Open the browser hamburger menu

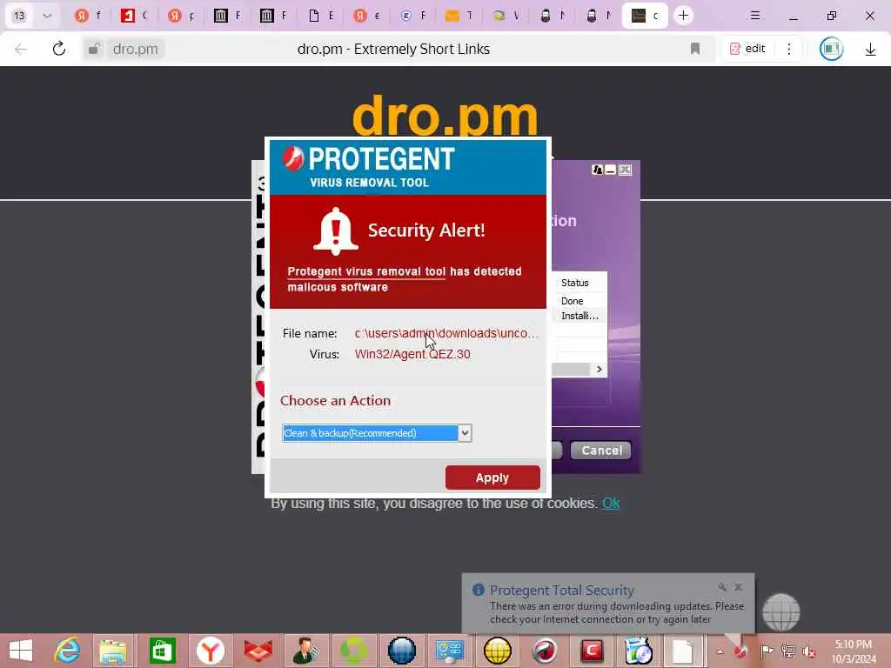pyautogui.click(x=755, y=16)
